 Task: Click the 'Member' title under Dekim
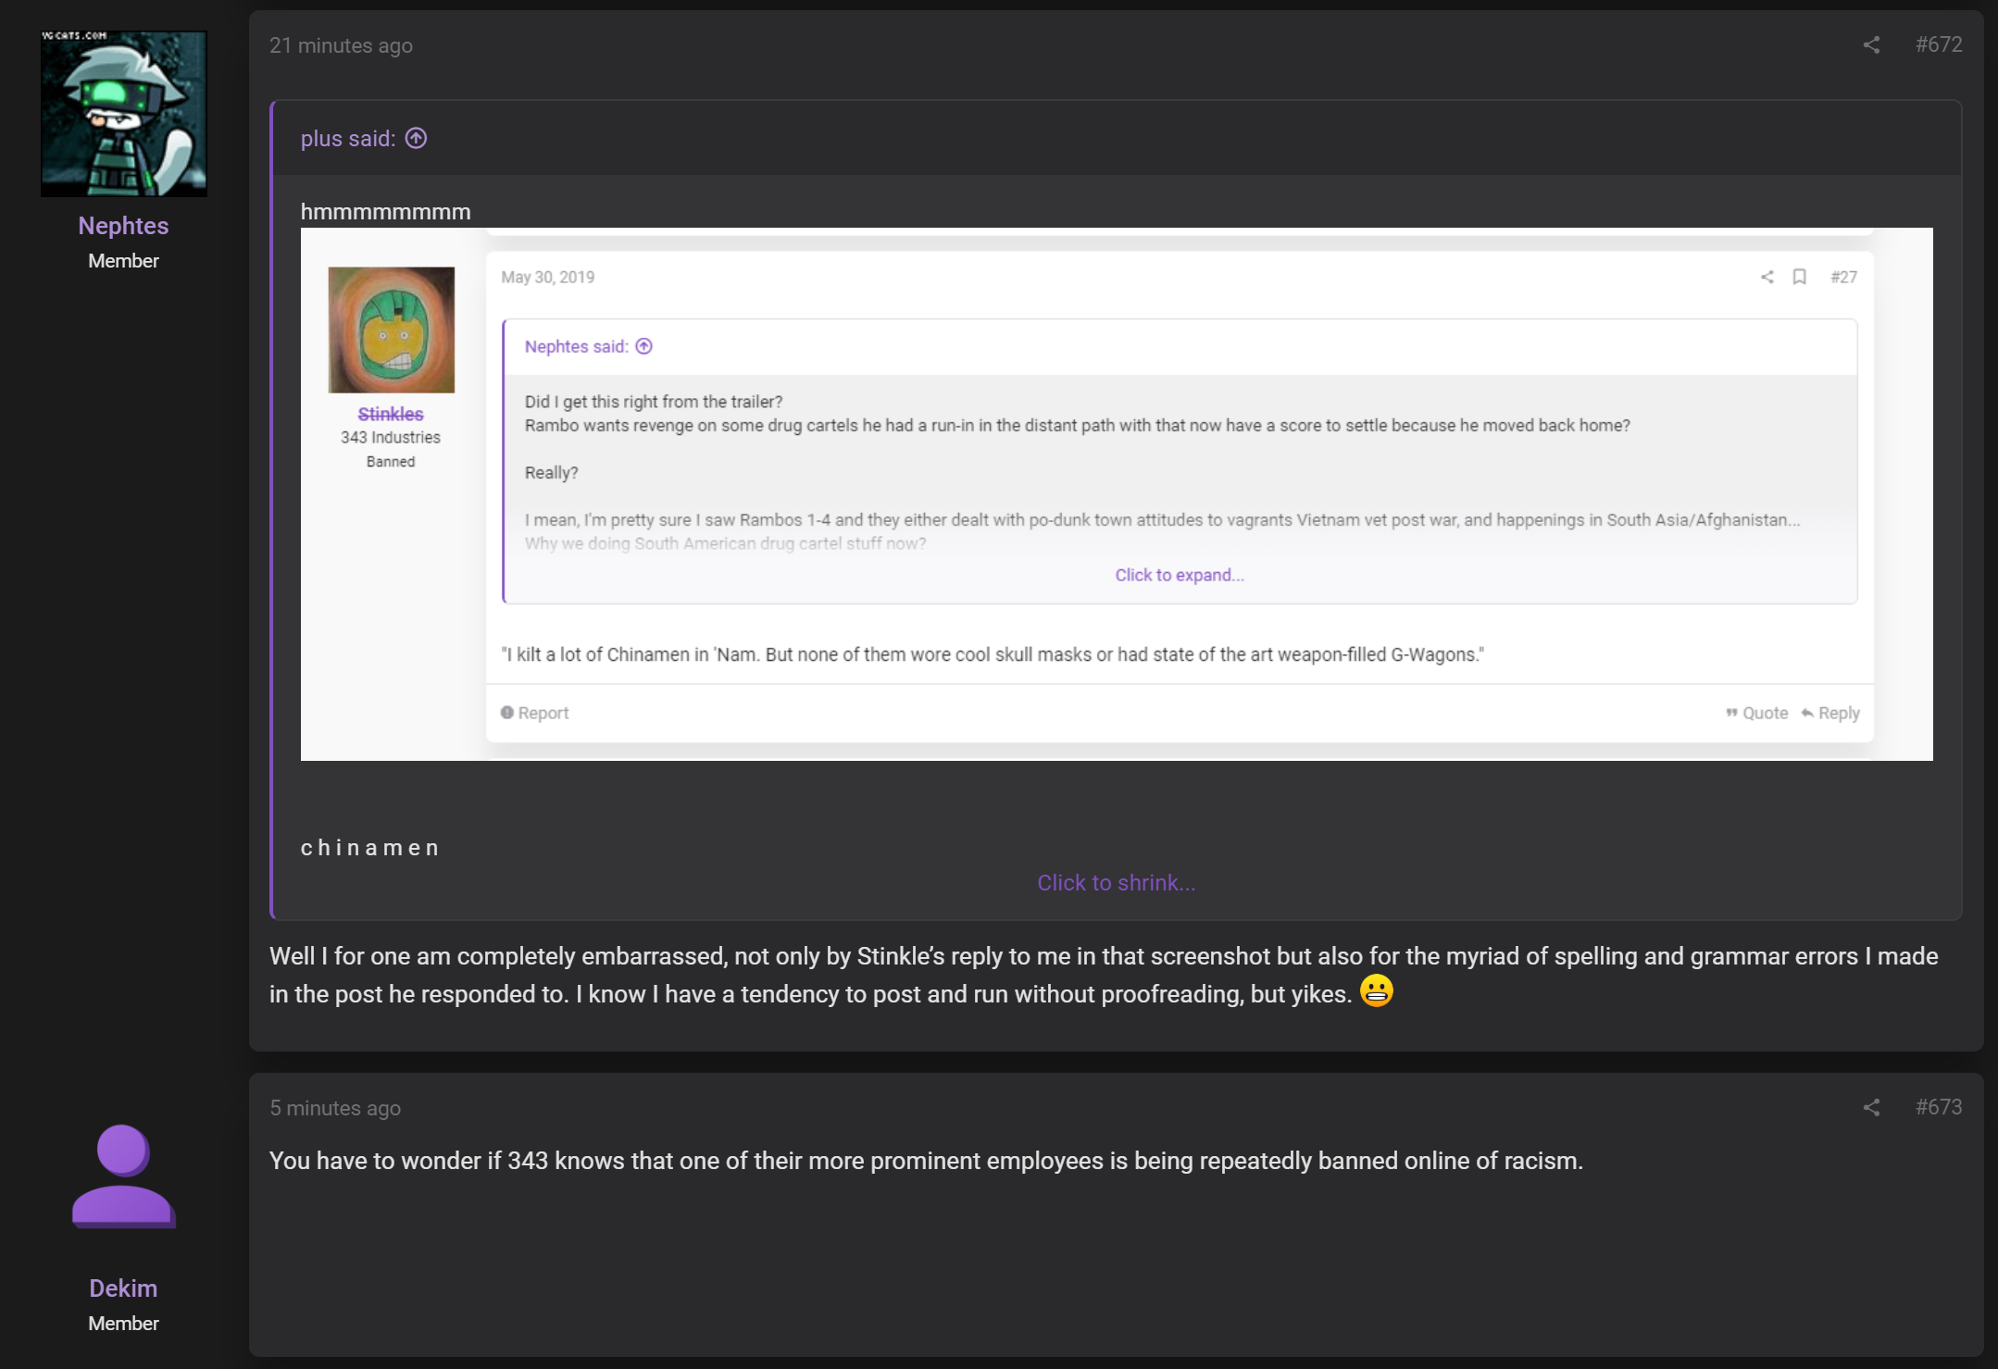point(123,1324)
